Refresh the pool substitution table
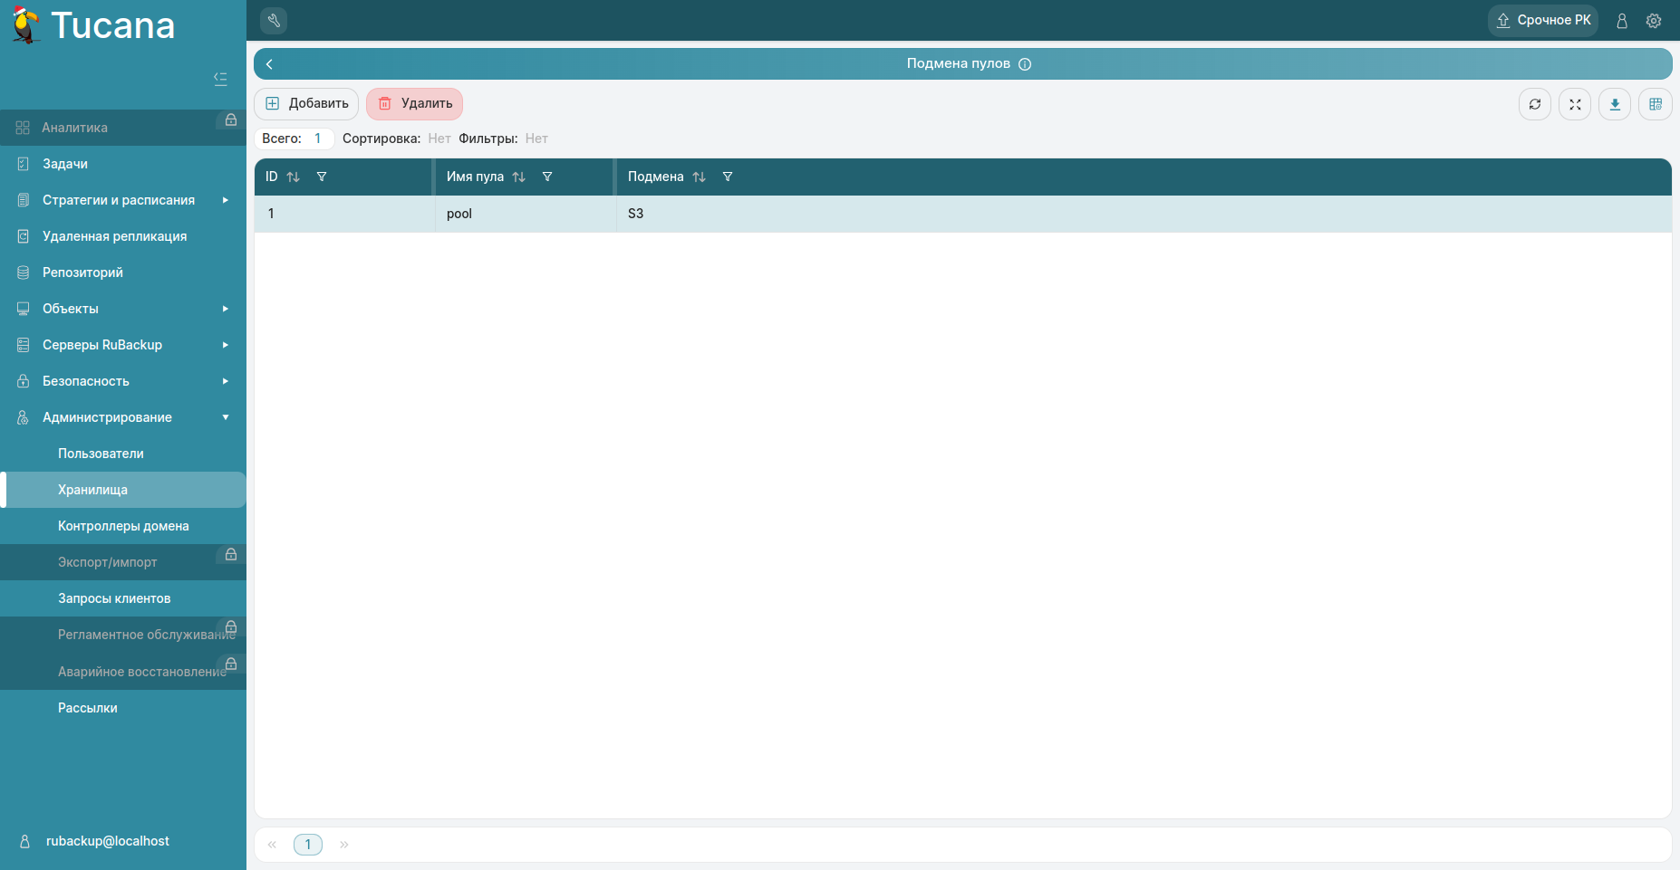Viewport: 1680px width, 870px height. [x=1534, y=104]
